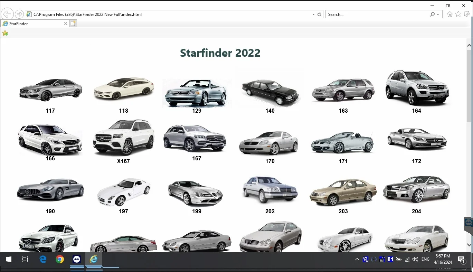Click the page scrollbar up arrow
Image resolution: width=473 pixels, height=272 pixels.
469,45
